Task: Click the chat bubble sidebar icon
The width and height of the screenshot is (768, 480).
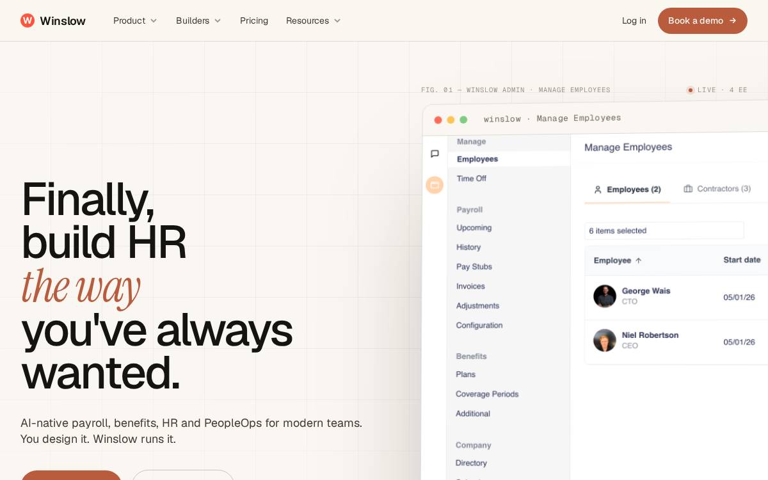Action: tap(435, 154)
